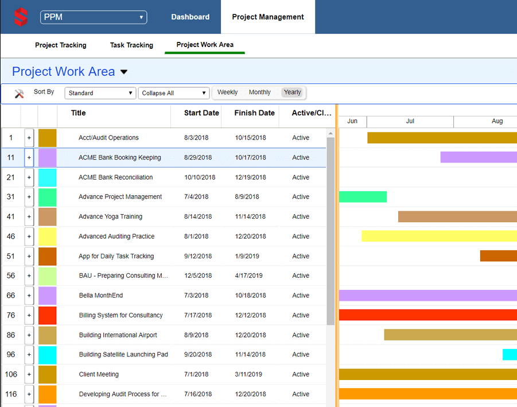Open the tools hammer icon in toolbar
The height and width of the screenshot is (407, 517).
pyautogui.click(x=19, y=94)
